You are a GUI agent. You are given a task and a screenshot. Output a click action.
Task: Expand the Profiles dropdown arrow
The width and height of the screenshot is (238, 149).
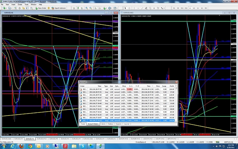(12, 8)
